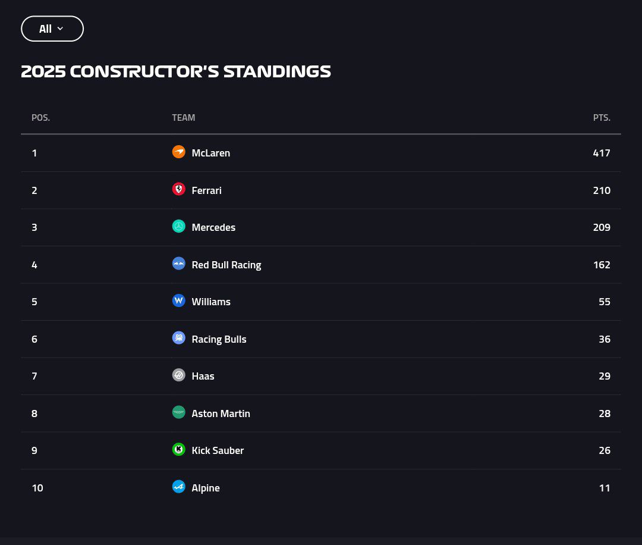Viewport: 642px width, 545px height.
Task: Click the Williams W logo
Action: pos(178,300)
